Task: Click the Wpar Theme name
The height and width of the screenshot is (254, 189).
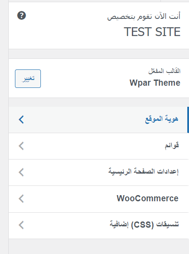Action: [155, 83]
